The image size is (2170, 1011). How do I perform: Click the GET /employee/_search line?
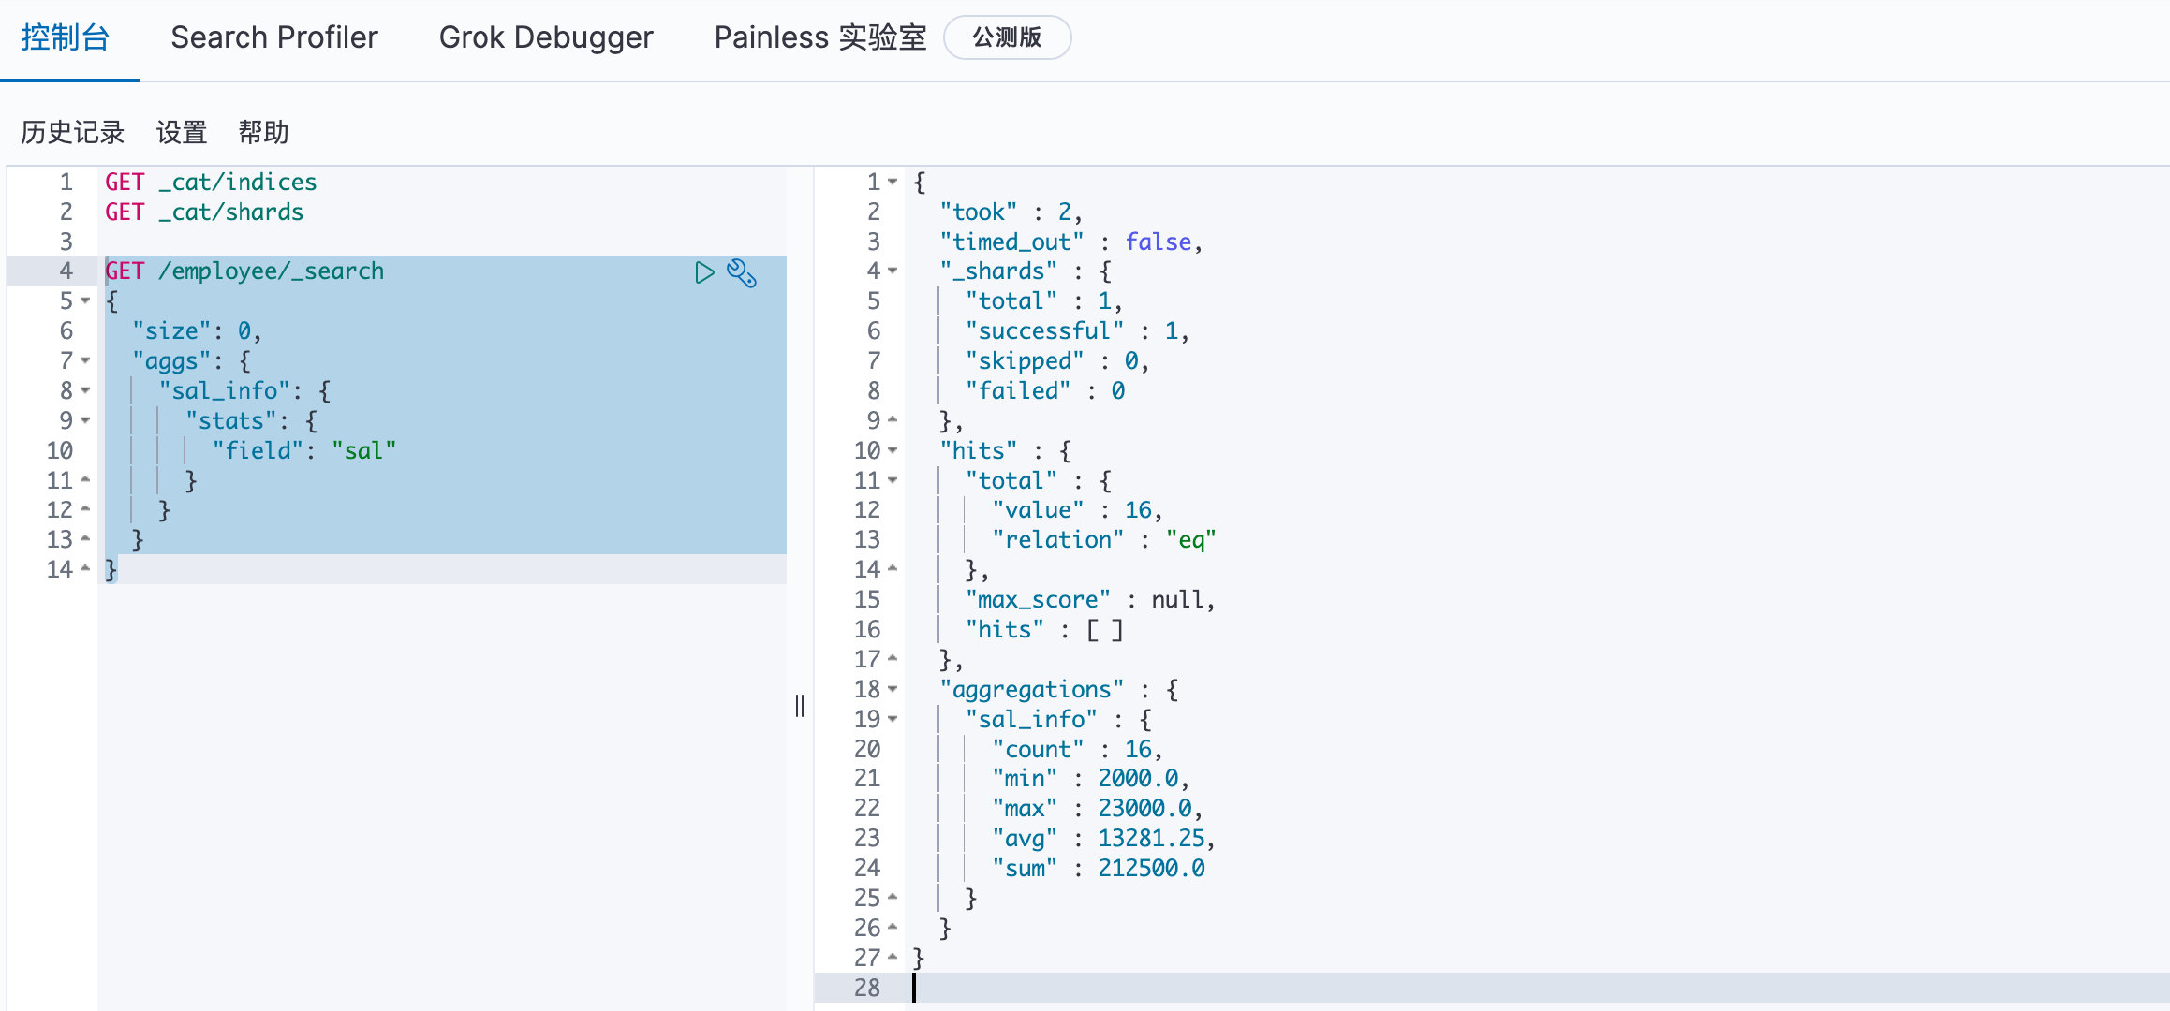244,271
